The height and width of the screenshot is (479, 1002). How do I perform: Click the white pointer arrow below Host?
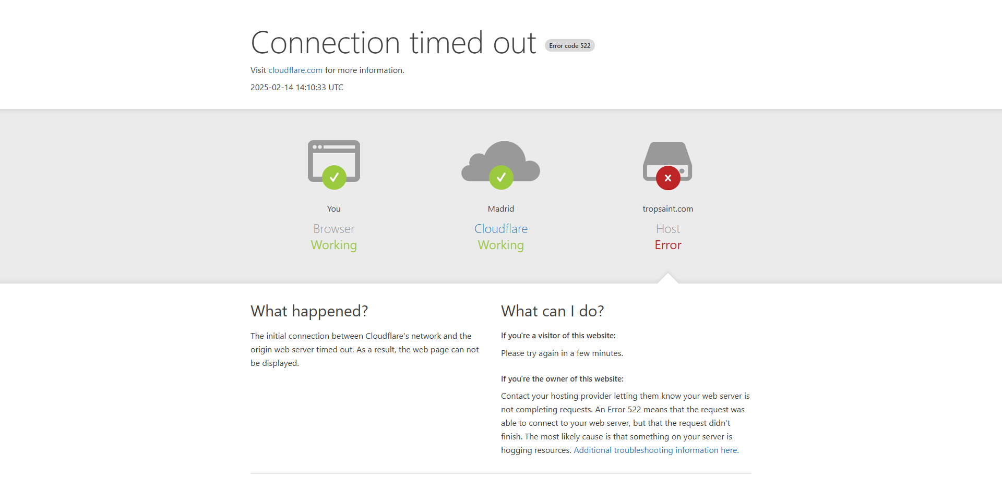tap(668, 278)
